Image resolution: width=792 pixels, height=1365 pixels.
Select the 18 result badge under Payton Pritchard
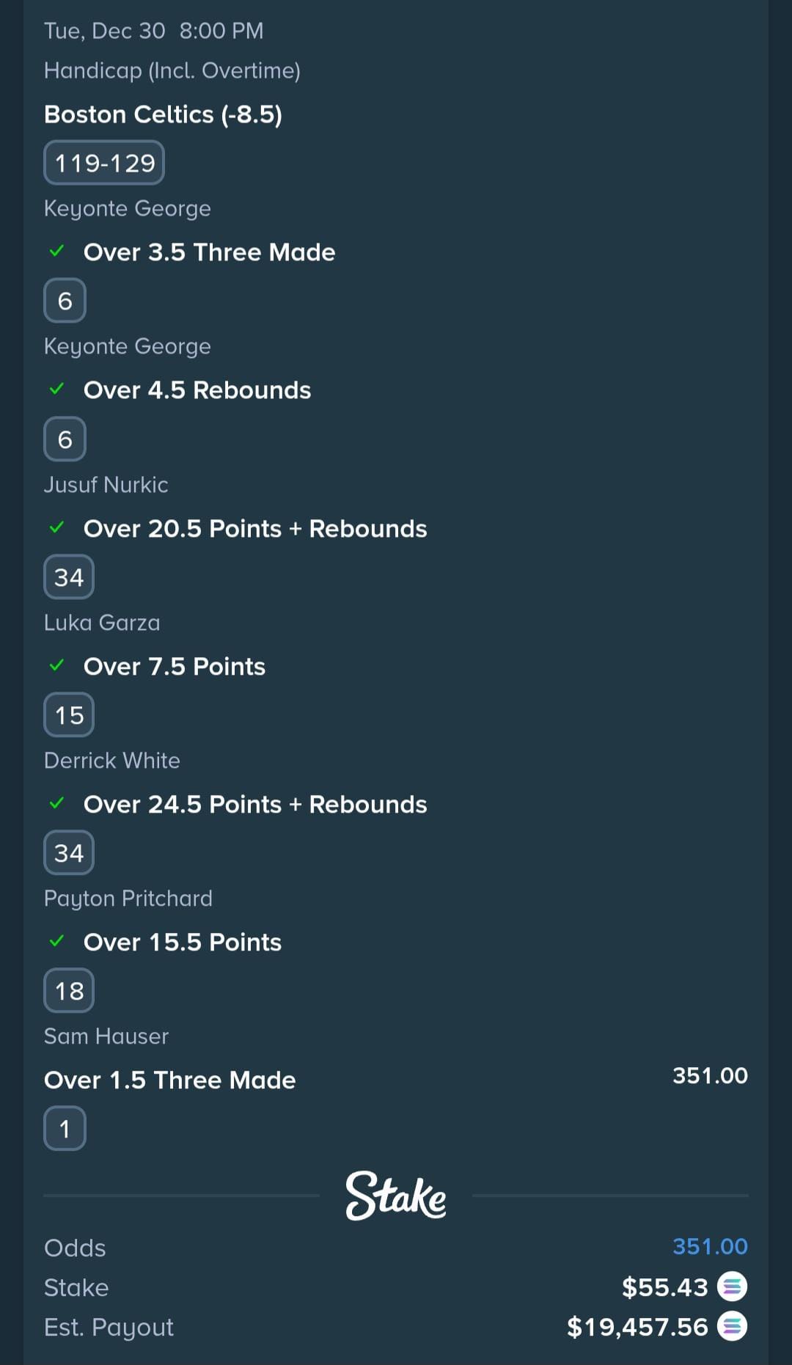69,991
